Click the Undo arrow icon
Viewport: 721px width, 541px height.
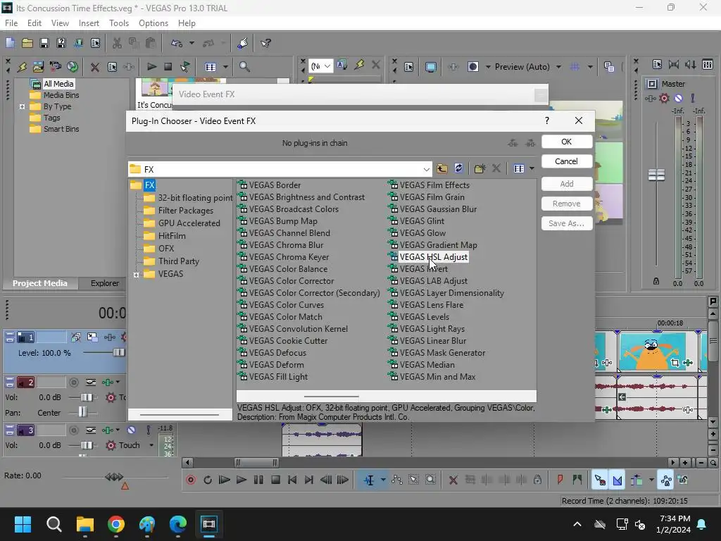(x=177, y=43)
